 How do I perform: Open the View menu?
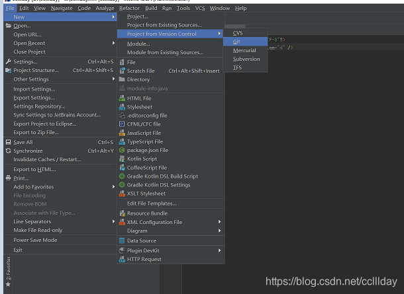40,8
